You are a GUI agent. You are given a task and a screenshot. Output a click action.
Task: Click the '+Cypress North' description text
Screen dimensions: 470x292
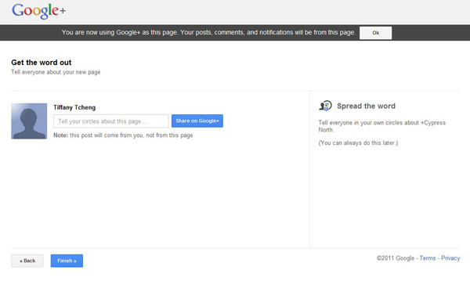point(382,126)
